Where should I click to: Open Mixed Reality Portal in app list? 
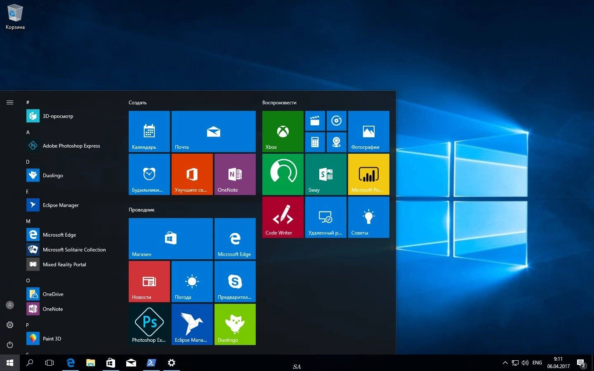pos(72,265)
